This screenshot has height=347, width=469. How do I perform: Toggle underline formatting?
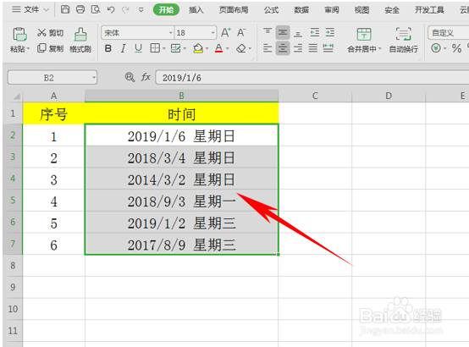pos(138,48)
